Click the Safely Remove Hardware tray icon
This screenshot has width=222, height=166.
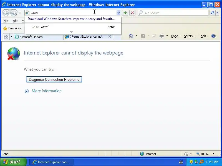pyautogui.click(x=196, y=162)
